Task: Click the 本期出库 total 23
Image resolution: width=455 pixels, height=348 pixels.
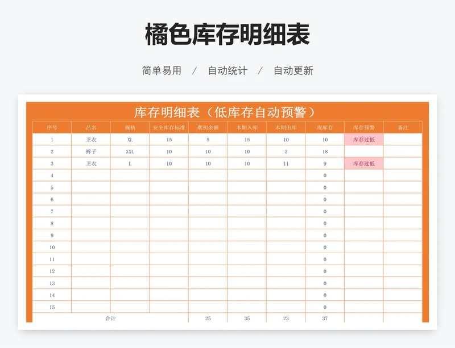Action: point(286,318)
